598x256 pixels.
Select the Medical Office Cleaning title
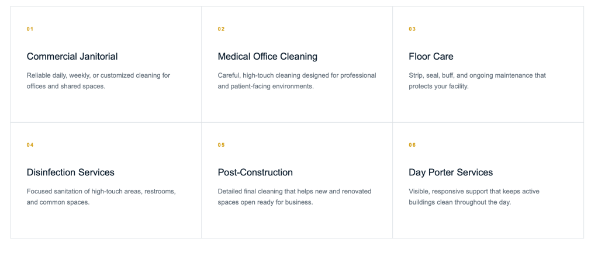[x=267, y=57]
